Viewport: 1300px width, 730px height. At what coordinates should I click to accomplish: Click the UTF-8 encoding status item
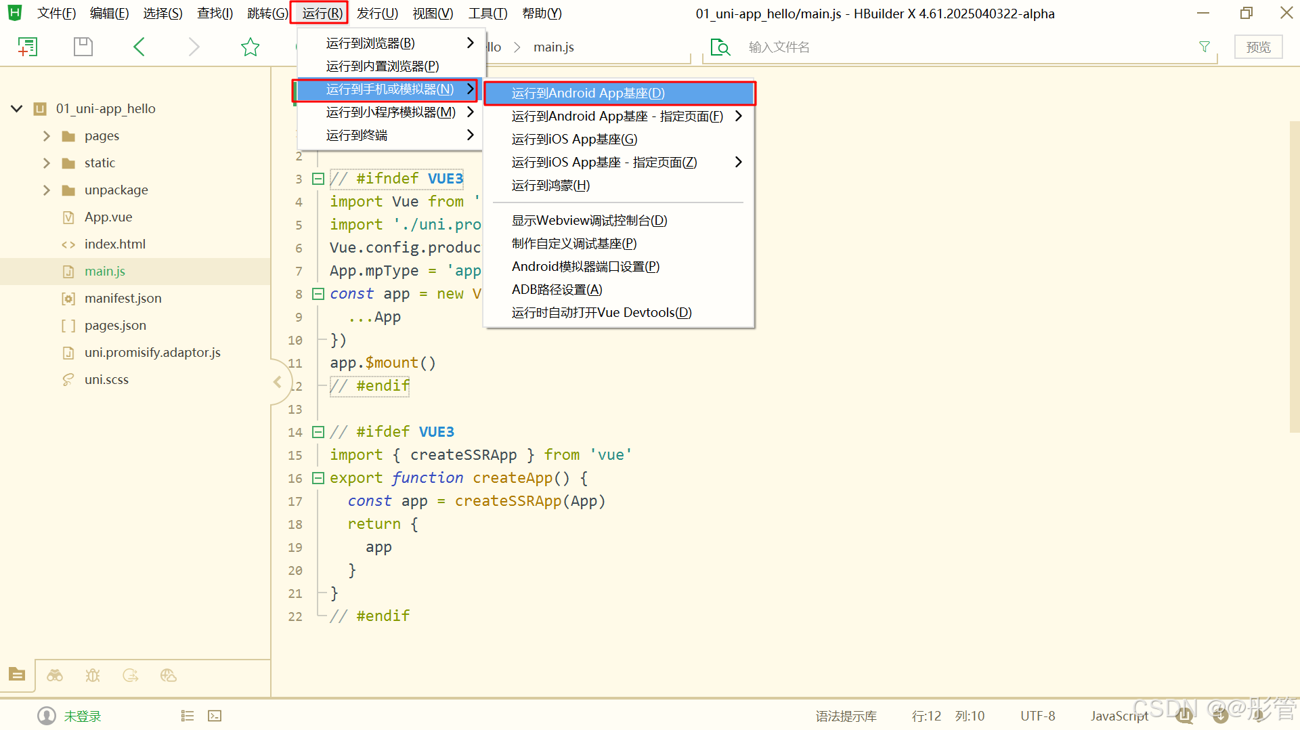pyautogui.click(x=1037, y=716)
